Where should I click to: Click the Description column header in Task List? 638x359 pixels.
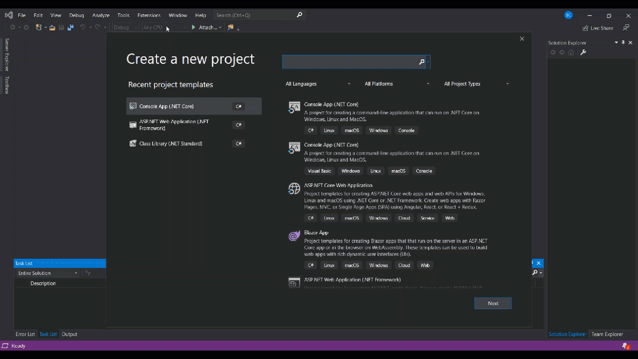[43, 283]
